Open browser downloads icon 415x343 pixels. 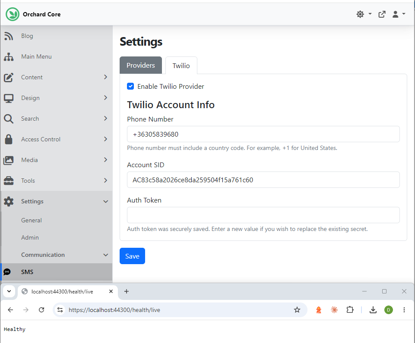click(x=373, y=310)
